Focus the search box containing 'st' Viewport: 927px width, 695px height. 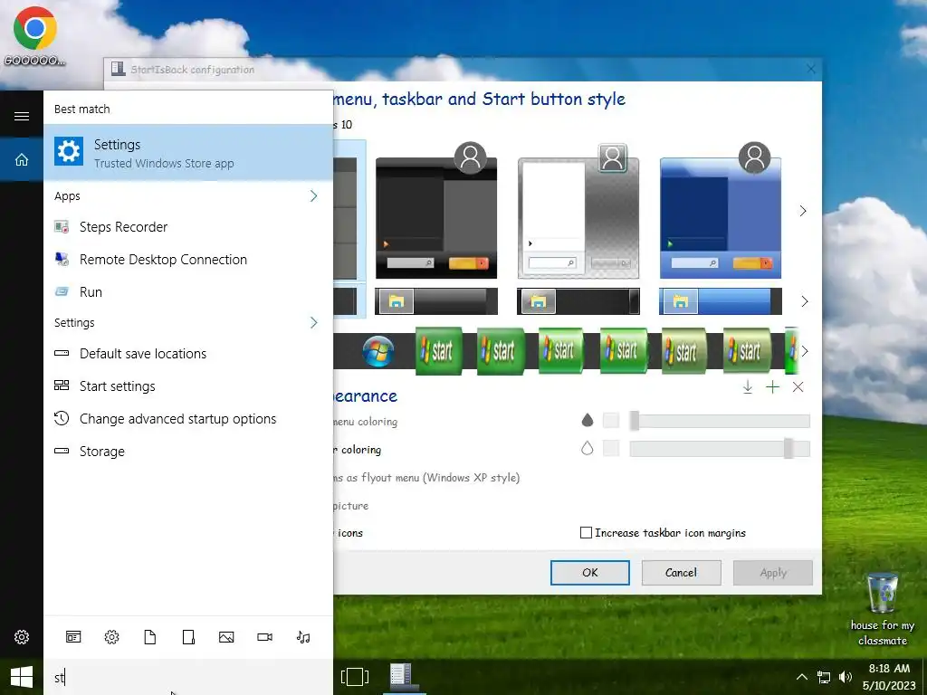click(x=188, y=677)
